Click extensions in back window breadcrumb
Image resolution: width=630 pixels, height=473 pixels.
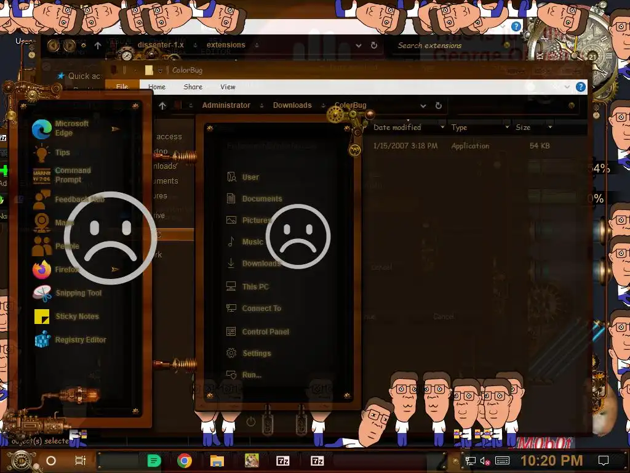tap(226, 45)
